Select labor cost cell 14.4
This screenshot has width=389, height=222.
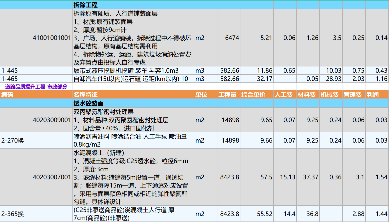click(285, 214)
